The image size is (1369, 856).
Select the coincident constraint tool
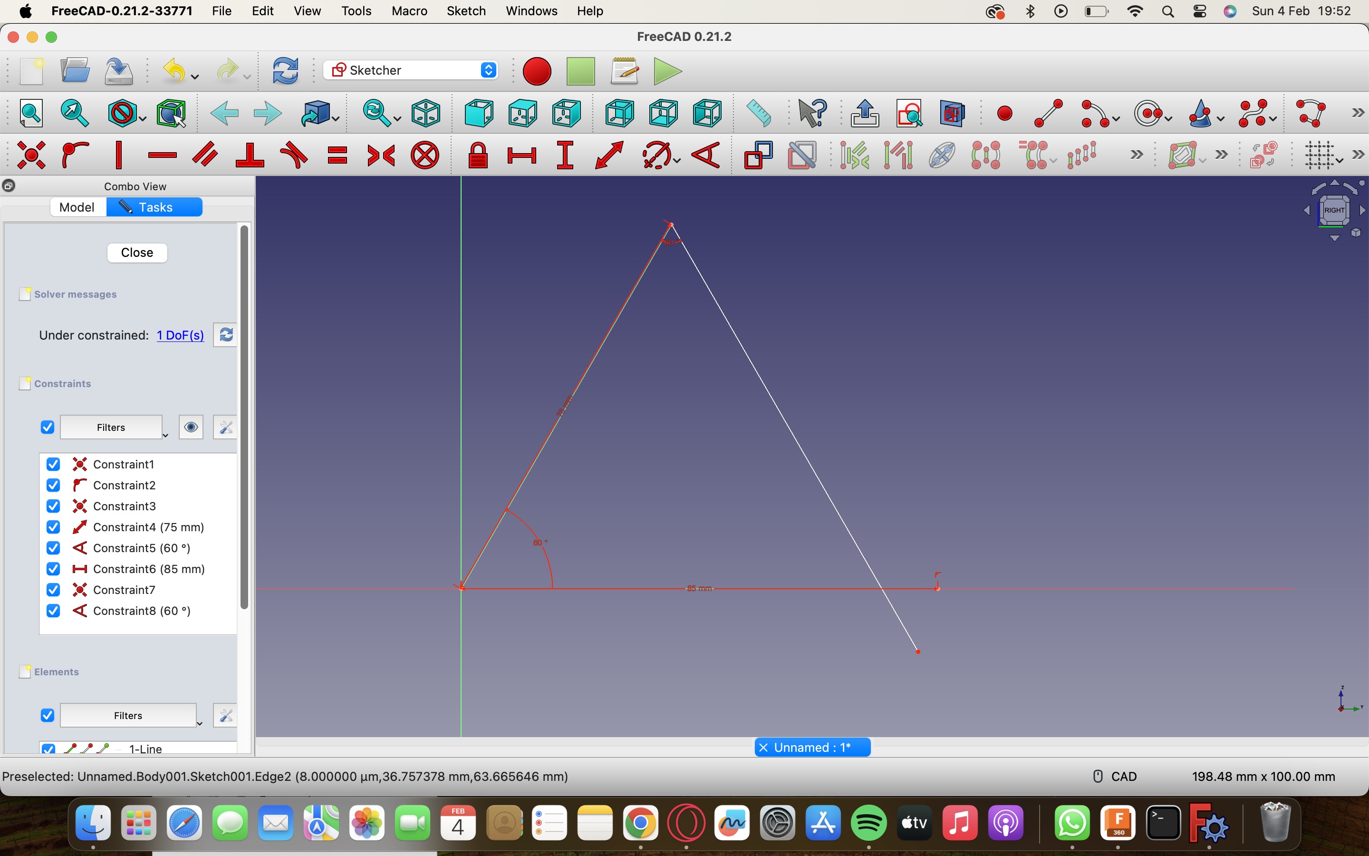pyautogui.click(x=31, y=155)
